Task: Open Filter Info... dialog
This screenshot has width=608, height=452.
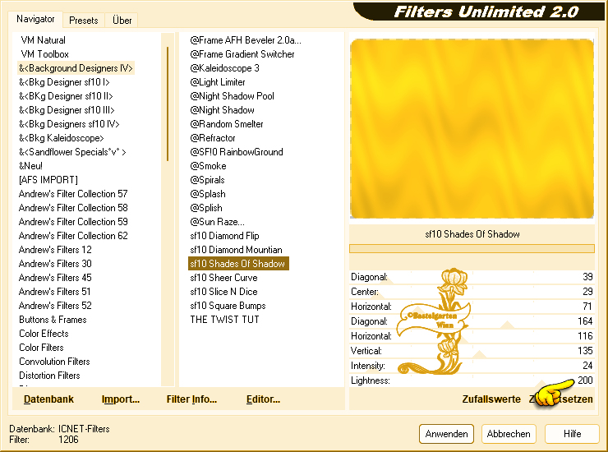Action: [x=191, y=399]
